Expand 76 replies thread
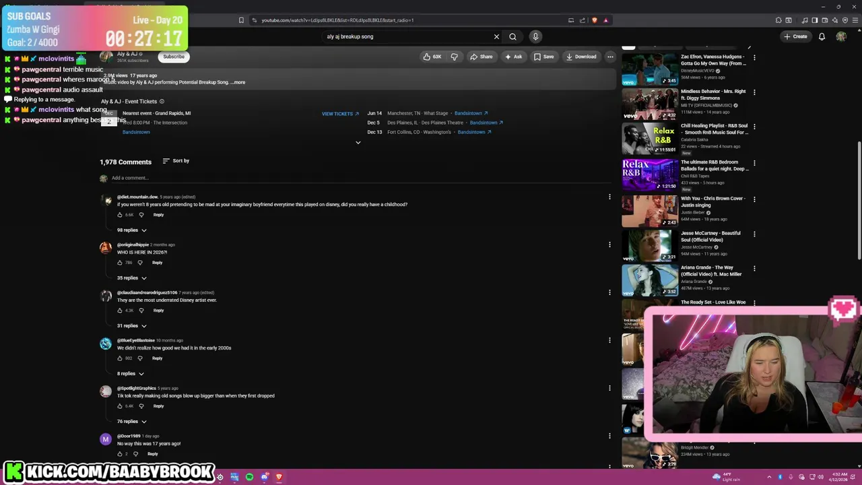The height and width of the screenshot is (485, 862). click(x=132, y=422)
